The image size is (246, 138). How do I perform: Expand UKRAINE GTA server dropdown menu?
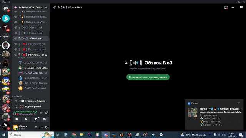pos(46,7)
